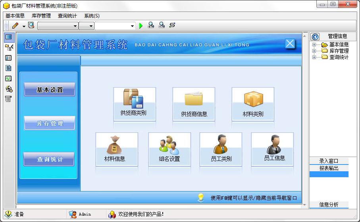Click the magnifier-minus remove filter icon

162,25
